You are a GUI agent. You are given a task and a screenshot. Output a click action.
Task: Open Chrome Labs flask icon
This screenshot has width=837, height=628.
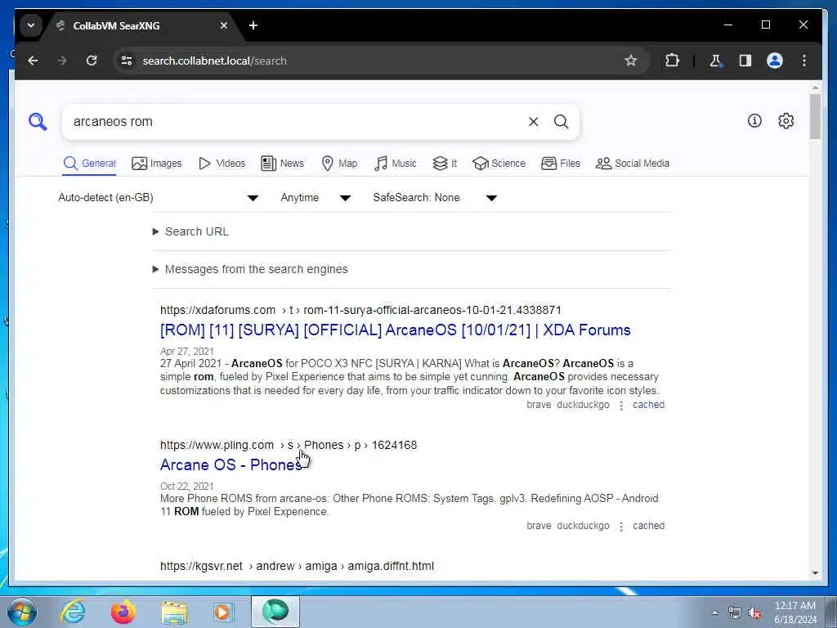[x=715, y=61]
